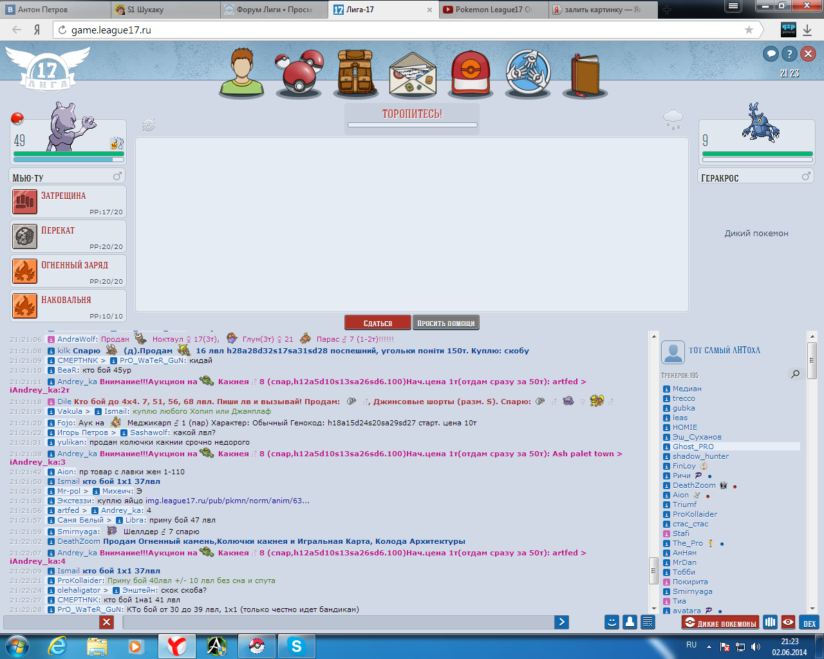Clear the chat with lines-X icon
This screenshot has height=659, width=824.
(648, 622)
